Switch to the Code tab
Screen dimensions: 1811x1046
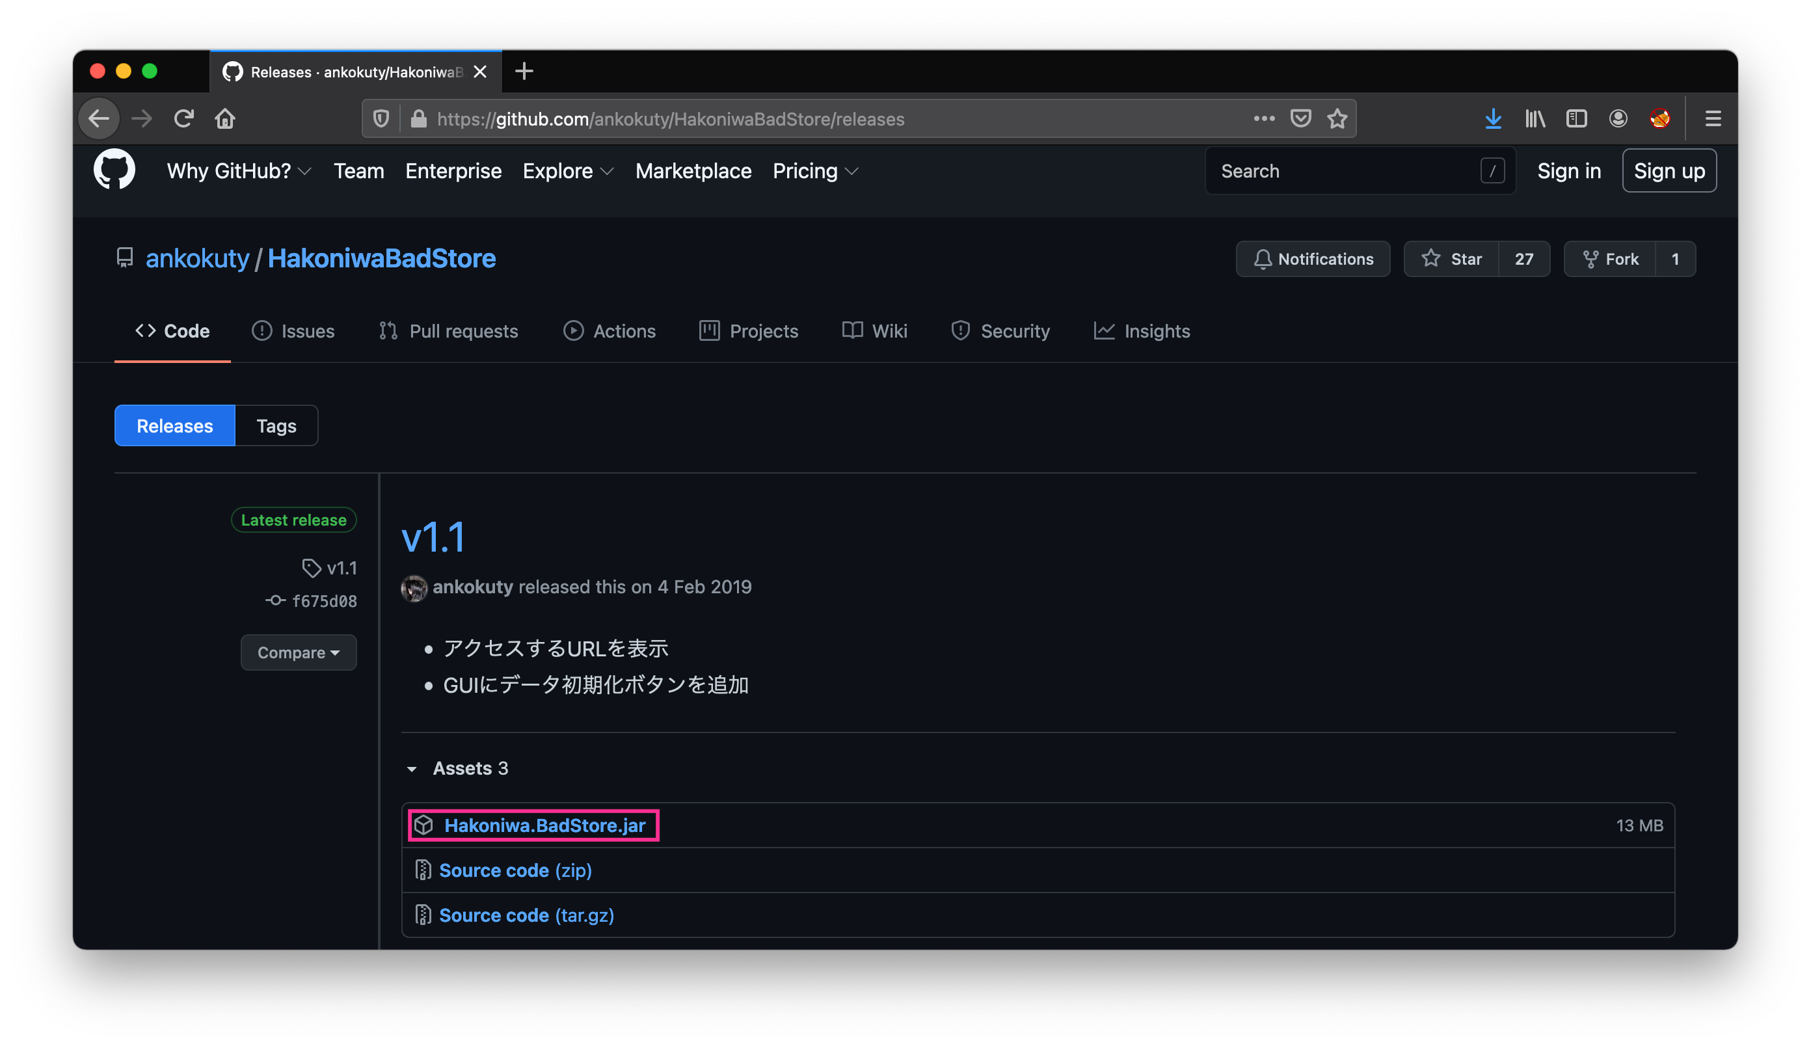[x=172, y=331]
